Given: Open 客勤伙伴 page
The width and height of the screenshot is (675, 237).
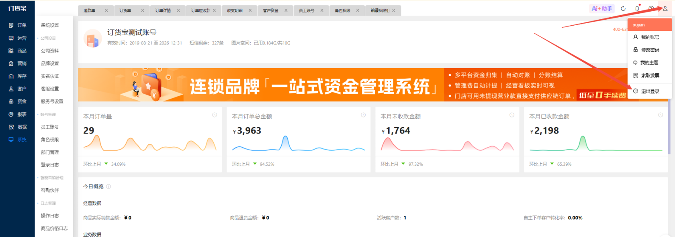Looking at the screenshot, I should click(50, 190).
